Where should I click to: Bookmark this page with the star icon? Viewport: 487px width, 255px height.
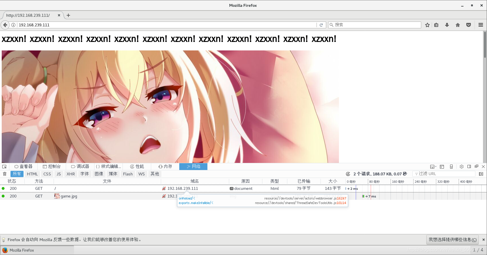(x=427, y=25)
